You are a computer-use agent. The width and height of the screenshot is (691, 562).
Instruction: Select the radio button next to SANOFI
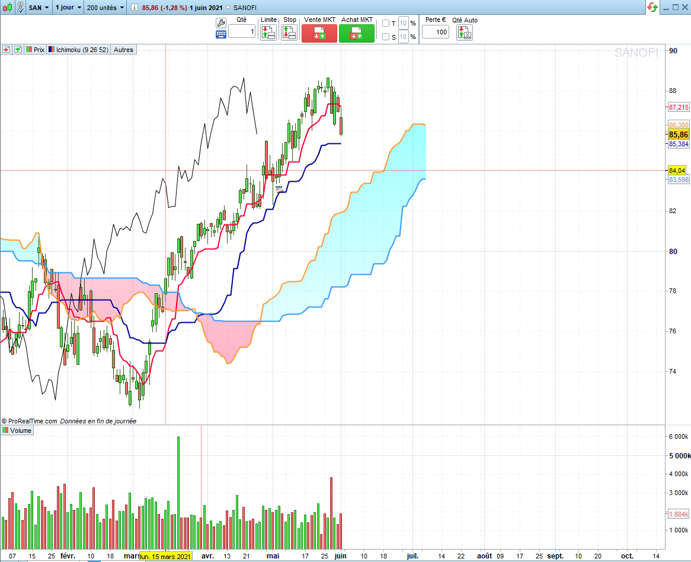[x=228, y=8]
